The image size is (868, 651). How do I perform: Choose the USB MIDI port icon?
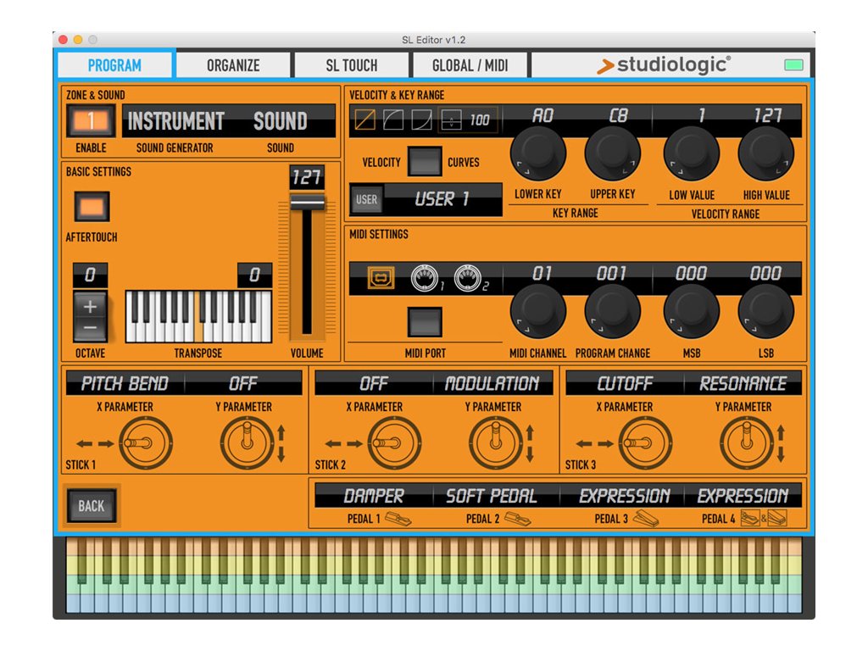tap(381, 278)
